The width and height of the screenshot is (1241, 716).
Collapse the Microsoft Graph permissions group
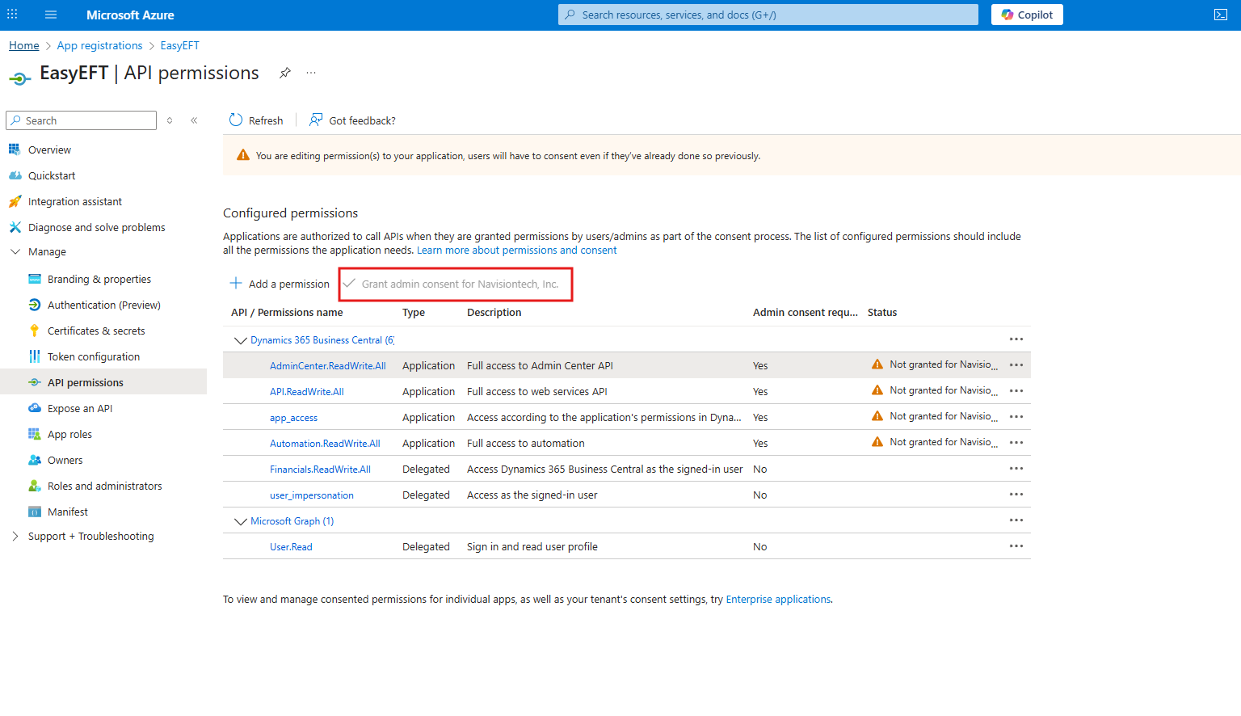[240, 521]
